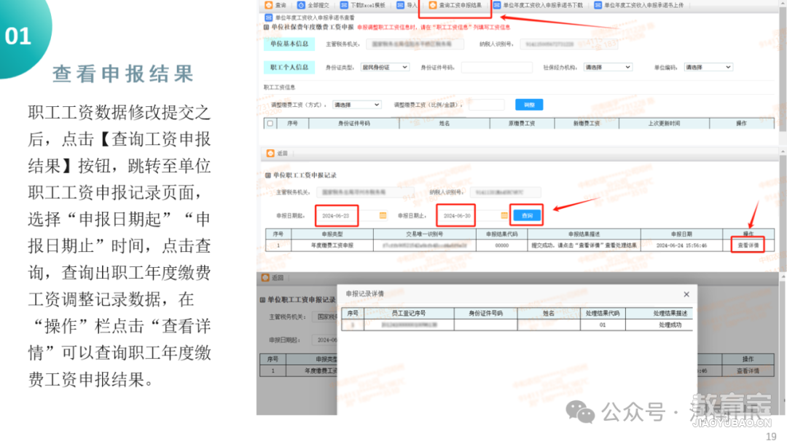Click the 职工工资信息 heading
This screenshot has width=787, height=444.
pyautogui.click(x=280, y=87)
